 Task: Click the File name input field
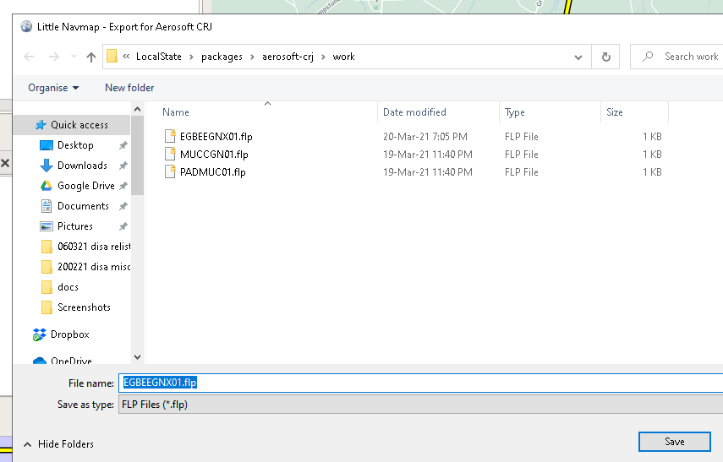(420, 383)
